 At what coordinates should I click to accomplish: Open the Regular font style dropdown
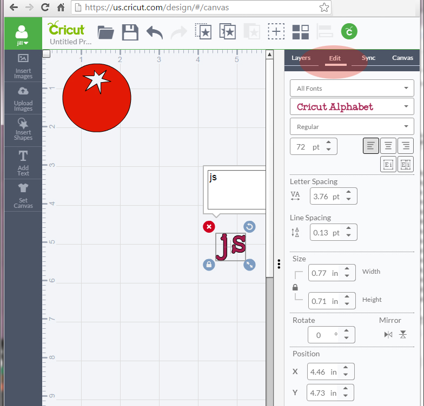tap(352, 127)
